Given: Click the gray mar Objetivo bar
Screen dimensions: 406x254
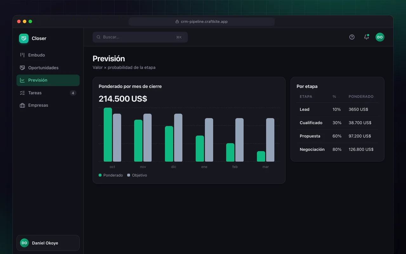Looking at the screenshot, I should pyautogui.click(x=270, y=140).
